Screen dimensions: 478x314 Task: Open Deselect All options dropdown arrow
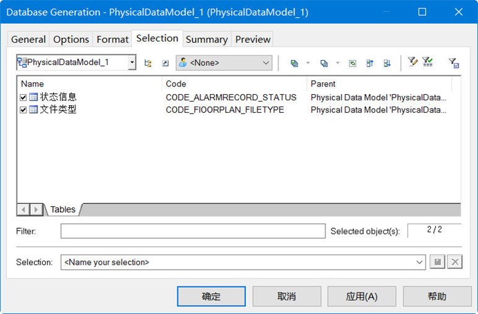(338, 63)
